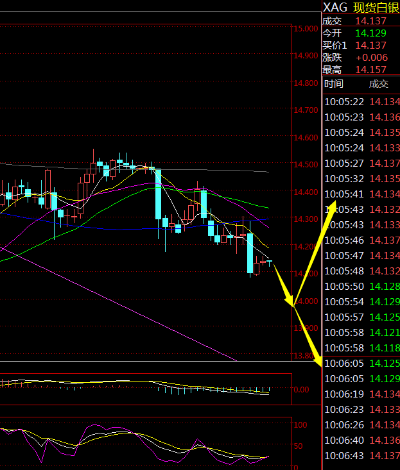Click the 涨跌 label

click(332, 58)
